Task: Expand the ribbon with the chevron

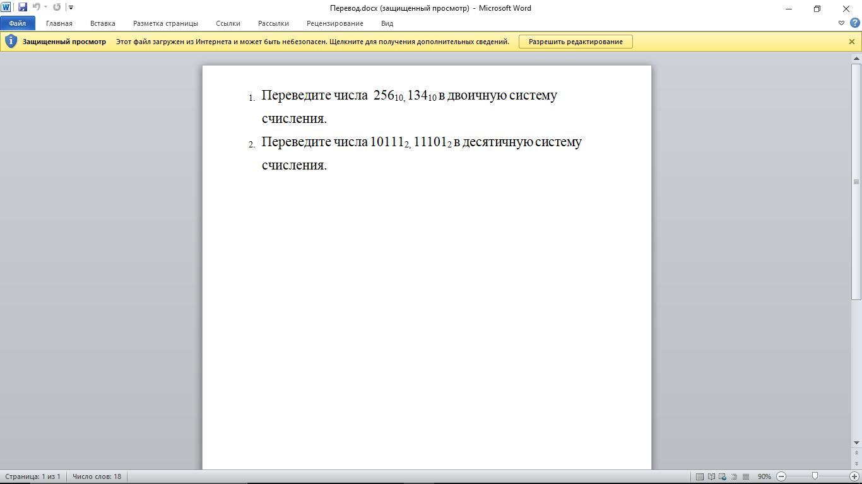Action: (841, 23)
